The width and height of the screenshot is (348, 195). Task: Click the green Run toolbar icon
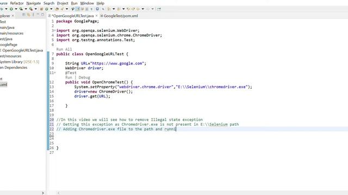click(x=11, y=9)
